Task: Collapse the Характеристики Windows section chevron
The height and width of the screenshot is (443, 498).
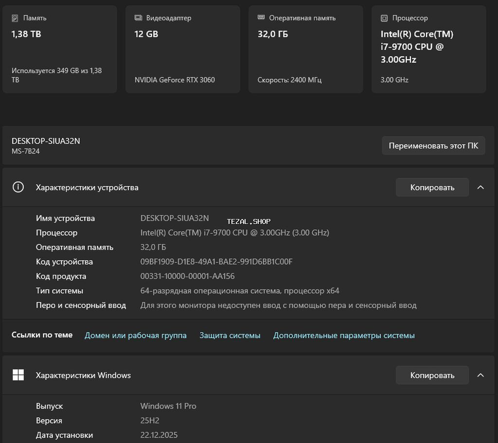Action: (x=480, y=375)
